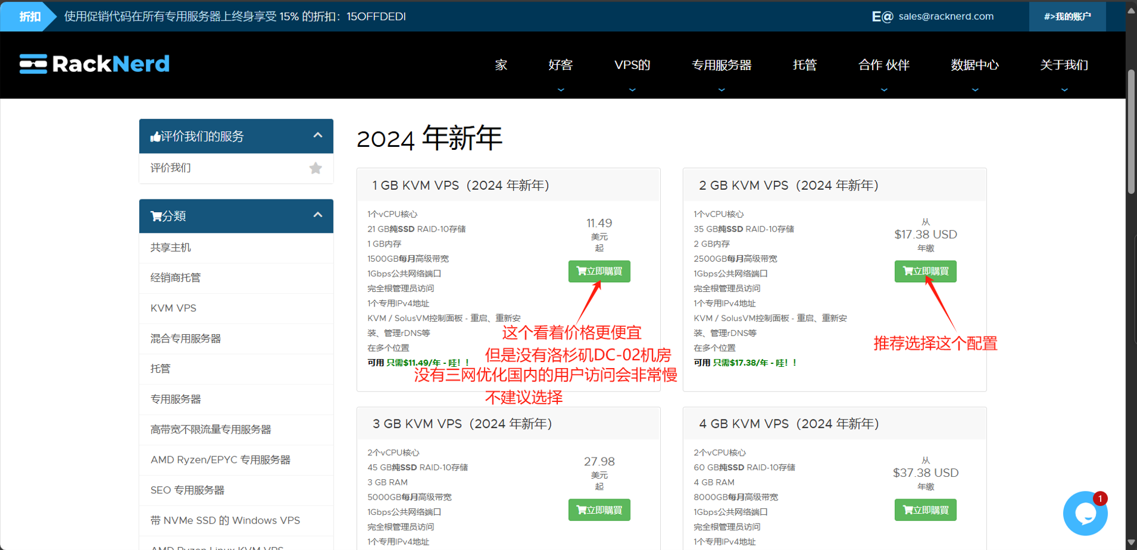Click the star icon beside 评价我们

[x=315, y=168]
